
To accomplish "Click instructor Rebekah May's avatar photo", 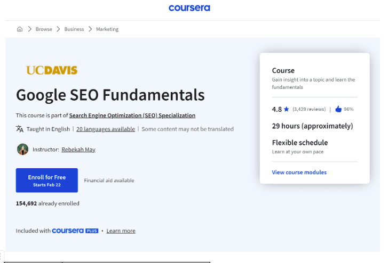I will click(22, 150).
